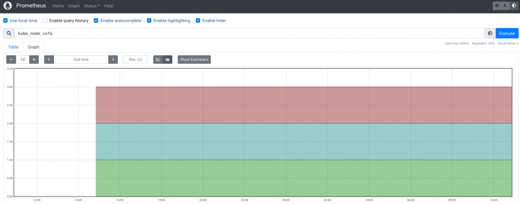This screenshot has height=204, width=520.
Task: Decrease graph range with minus button
Action: 11,59
